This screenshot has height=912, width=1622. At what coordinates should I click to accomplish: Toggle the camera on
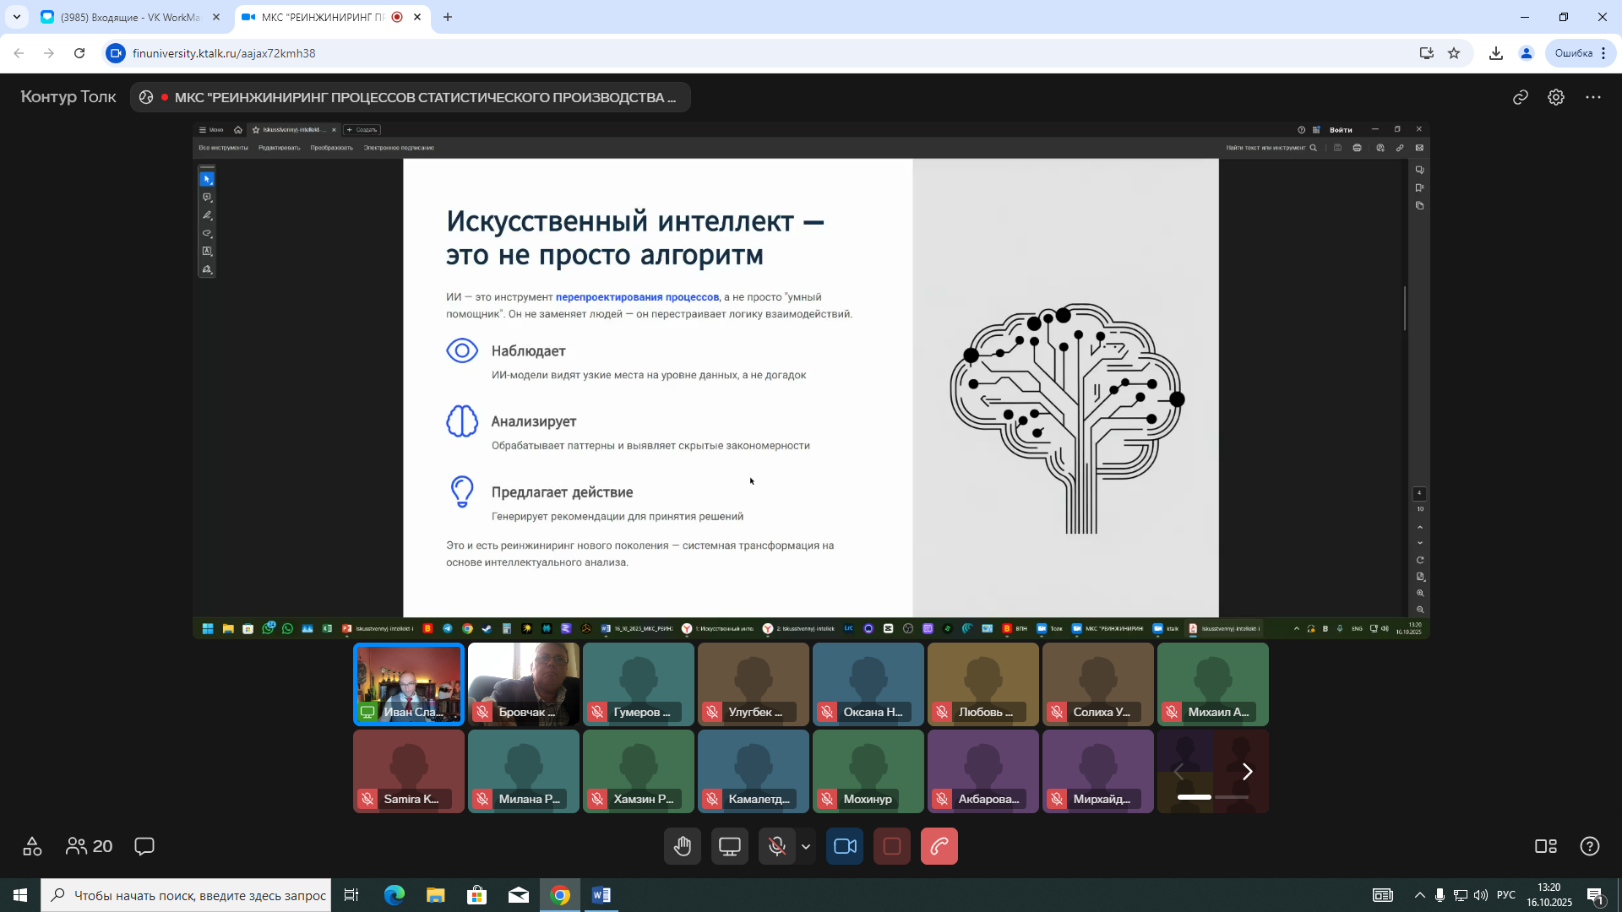point(845,846)
